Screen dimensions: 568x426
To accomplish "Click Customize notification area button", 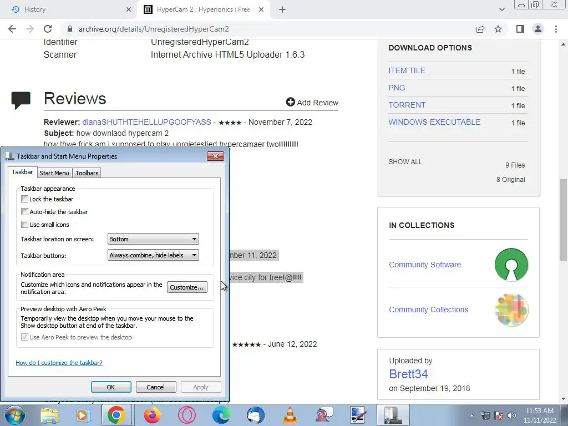I will point(187,287).
